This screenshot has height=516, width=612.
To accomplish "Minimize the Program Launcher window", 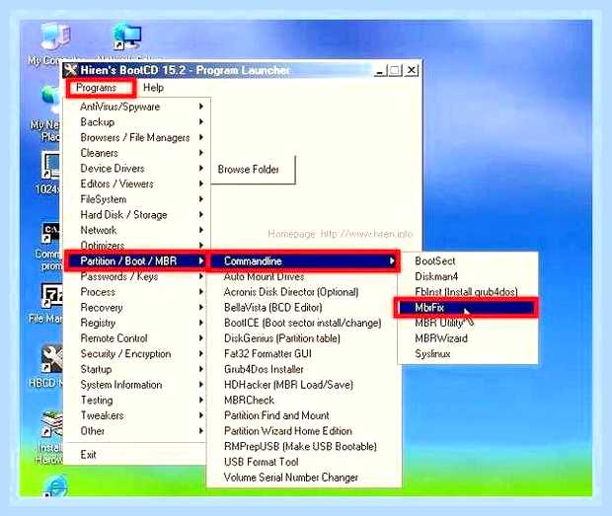I will point(379,71).
